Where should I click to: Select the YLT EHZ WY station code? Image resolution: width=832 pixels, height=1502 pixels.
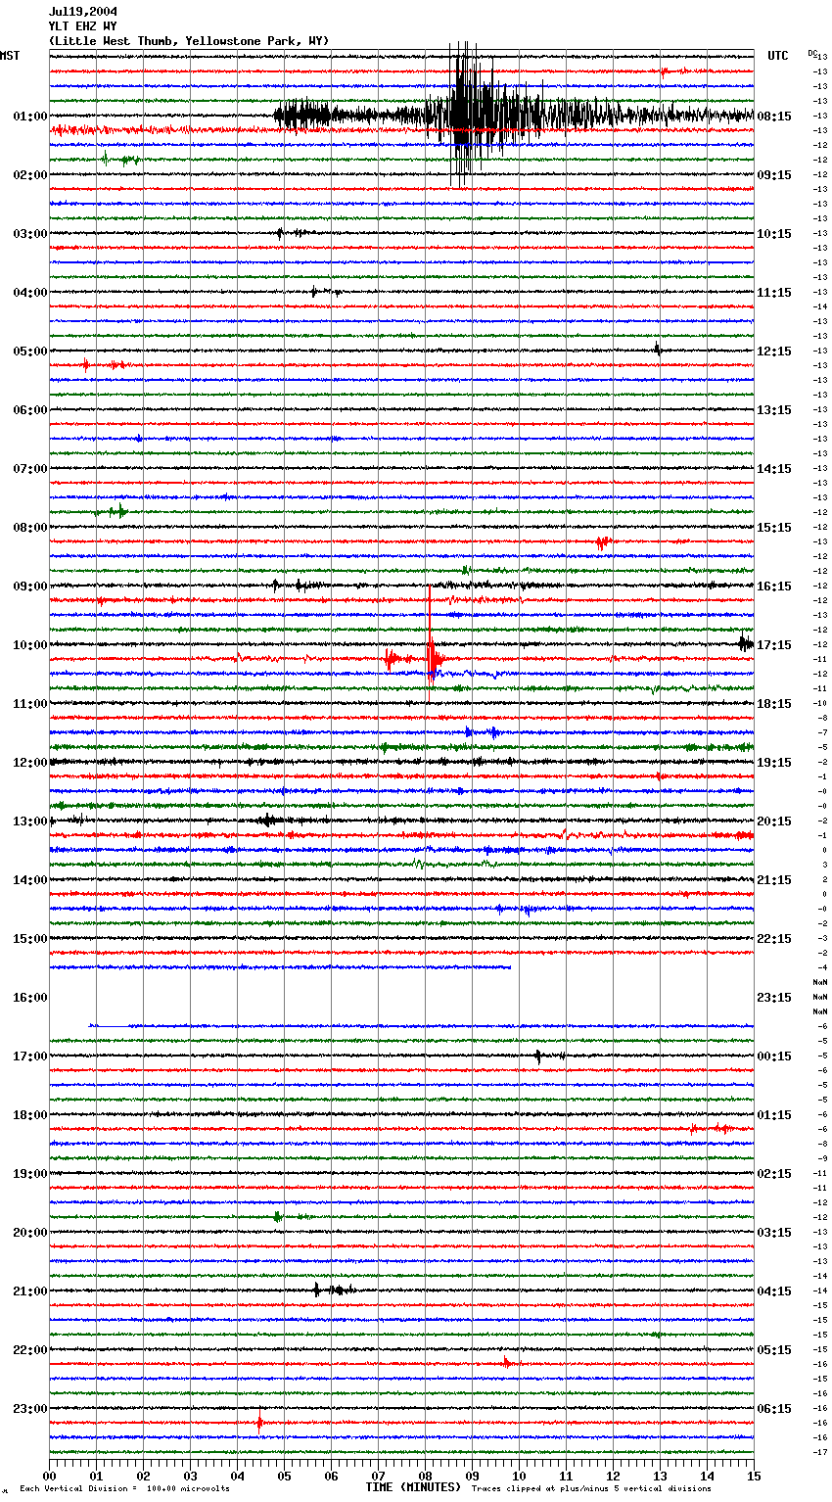tap(82, 26)
